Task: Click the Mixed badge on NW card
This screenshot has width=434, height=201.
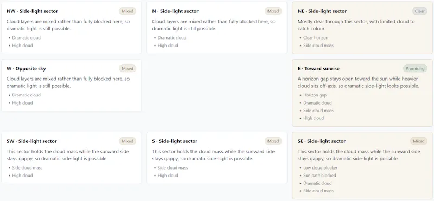Action: (x=127, y=11)
